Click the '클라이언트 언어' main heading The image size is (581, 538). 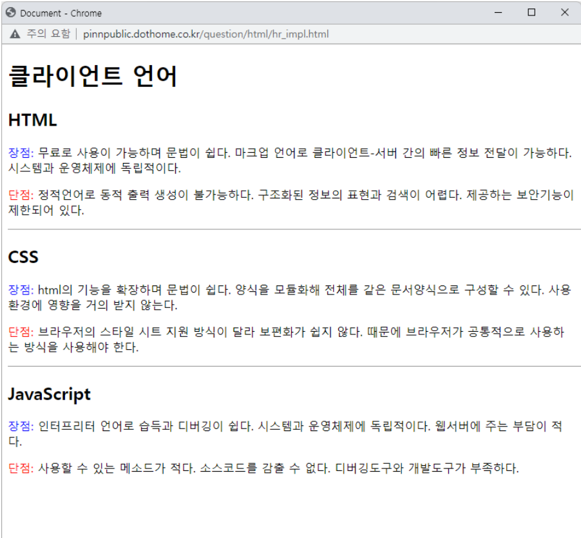pyautogui.click(x=93, y=76)
